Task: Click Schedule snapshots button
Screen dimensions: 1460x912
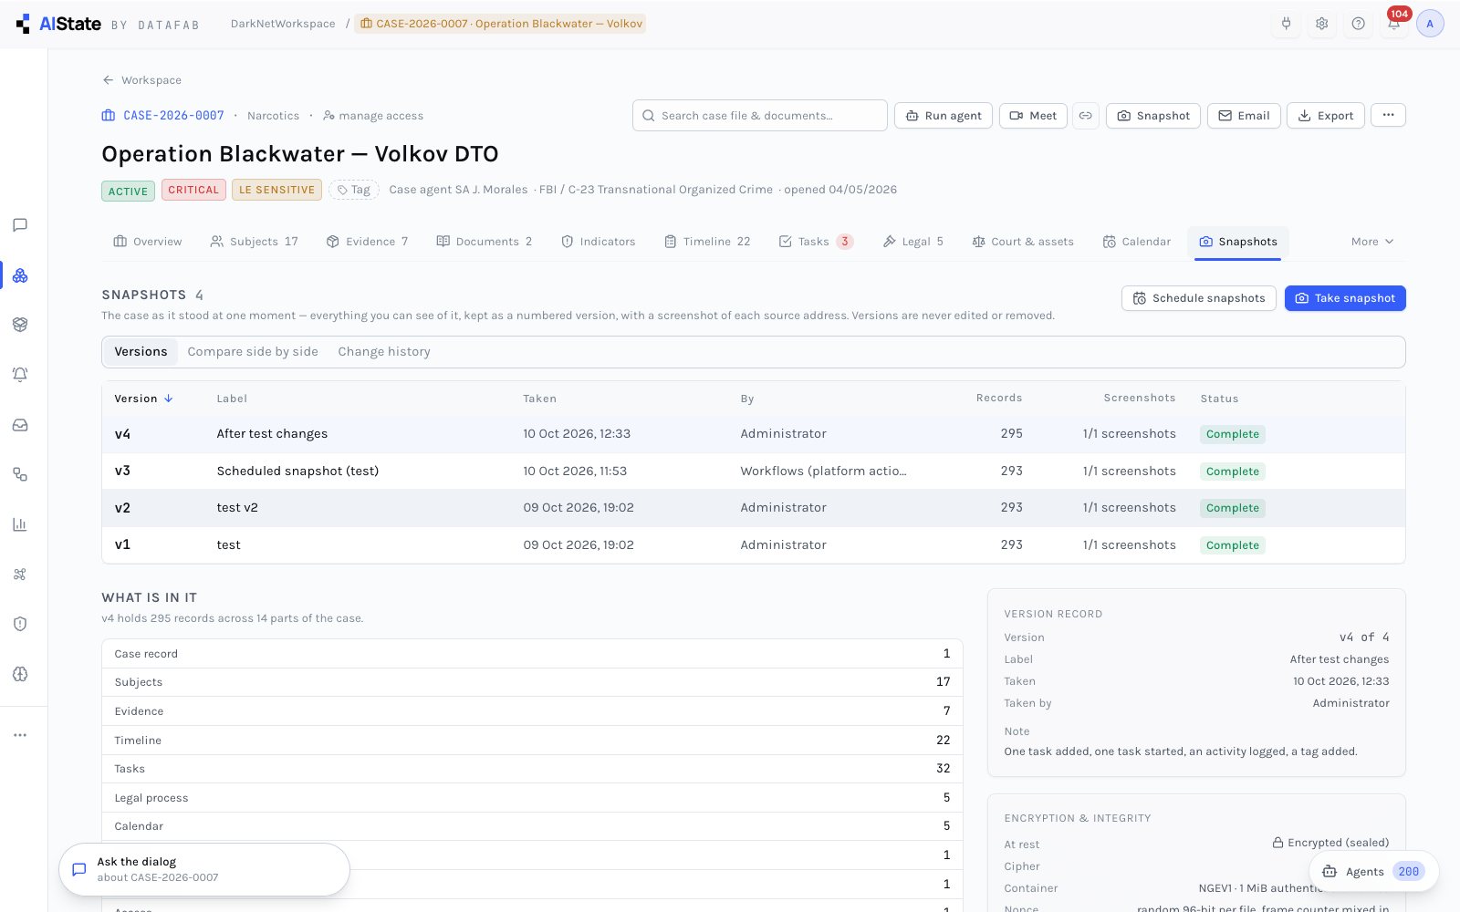Action: pyautogui.click(x=1199, y=298)
